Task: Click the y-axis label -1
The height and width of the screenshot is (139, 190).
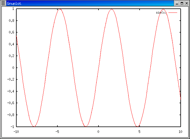Action: 12,127
